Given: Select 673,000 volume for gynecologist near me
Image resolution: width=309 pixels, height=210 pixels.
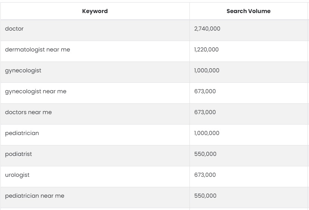Looking at the screenshot, I should click(205, 91).
